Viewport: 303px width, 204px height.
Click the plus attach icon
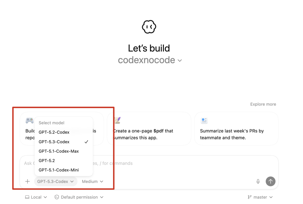tap(27, 182)
